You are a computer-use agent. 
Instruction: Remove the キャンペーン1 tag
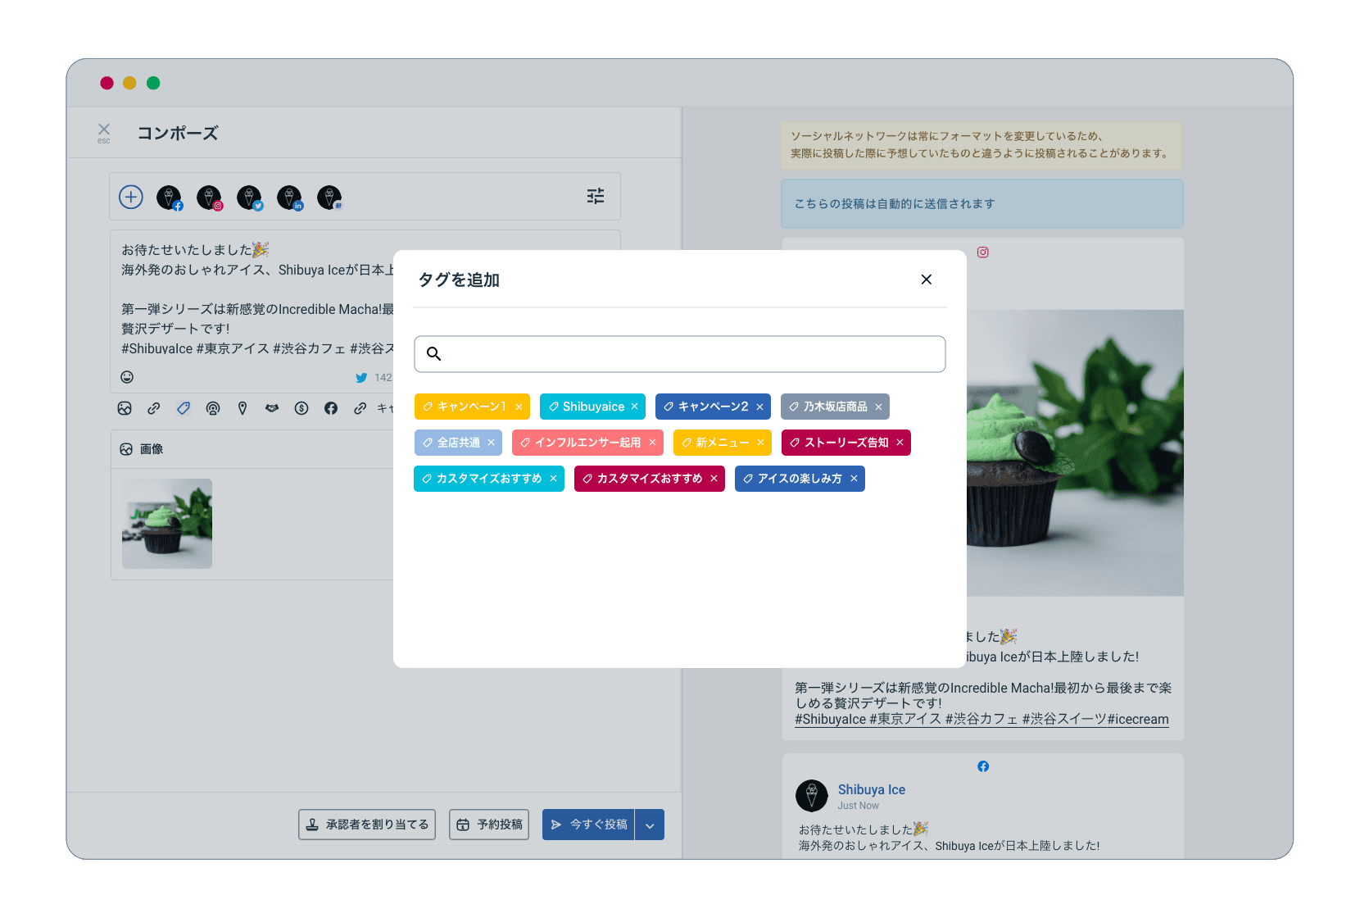coord(519,407)
